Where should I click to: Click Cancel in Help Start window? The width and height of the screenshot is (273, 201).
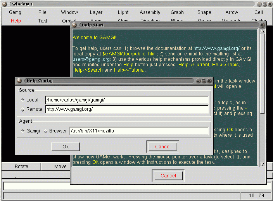168,176
